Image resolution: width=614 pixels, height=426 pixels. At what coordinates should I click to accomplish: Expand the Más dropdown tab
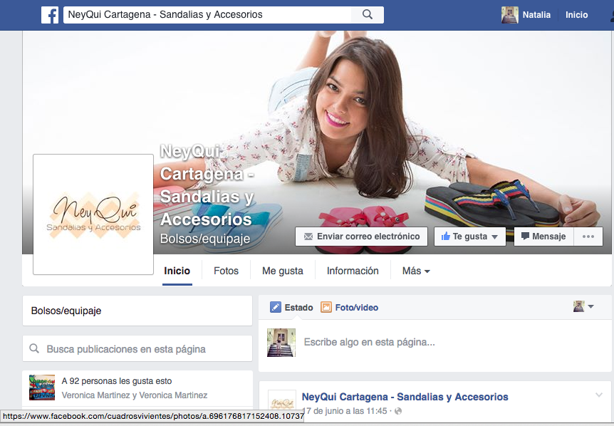coord(416,271)
